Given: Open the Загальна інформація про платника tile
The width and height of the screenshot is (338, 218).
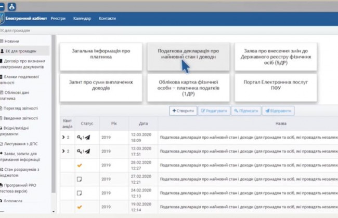Looking at the screenshot, I should tap(100, 54).
